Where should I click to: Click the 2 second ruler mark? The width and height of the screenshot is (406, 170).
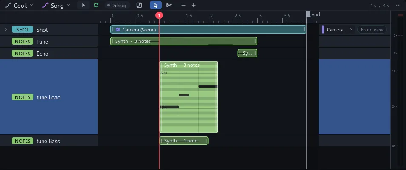[x=211, y=16]
